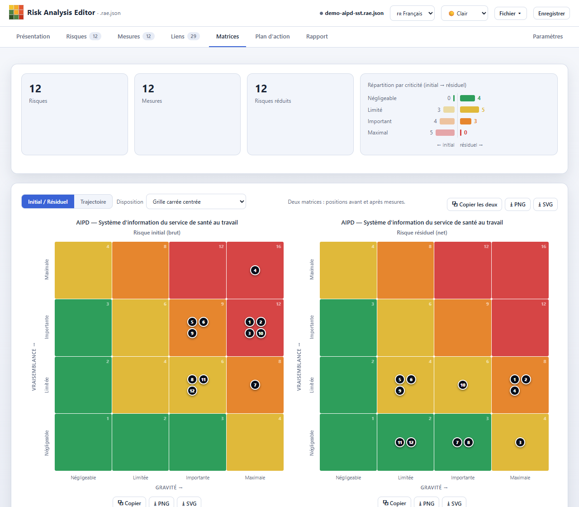Viewport: 579px width, 507px height.
Task: Open the Risques tab
Action: point(83,37)
